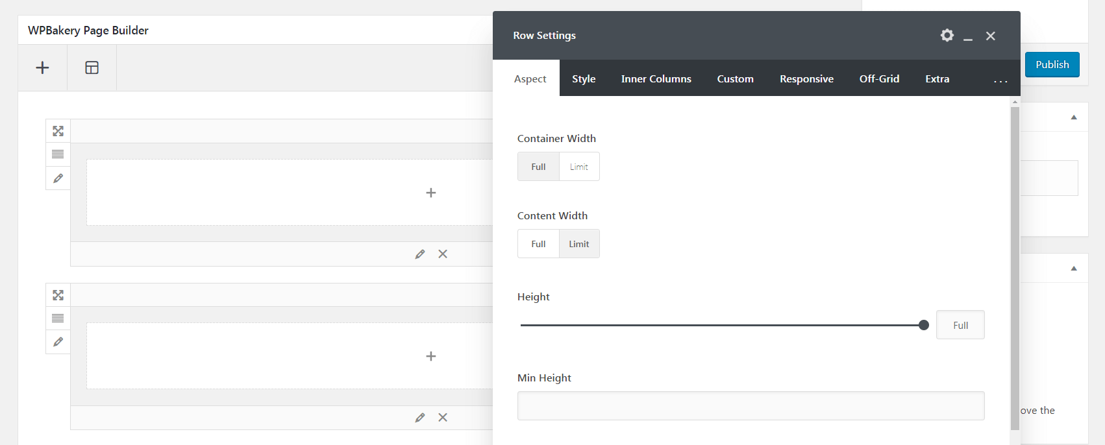This screenshot has height=445, width=1105.
Task: Add element with the toolbar plus icon
Action: point(42,67)
